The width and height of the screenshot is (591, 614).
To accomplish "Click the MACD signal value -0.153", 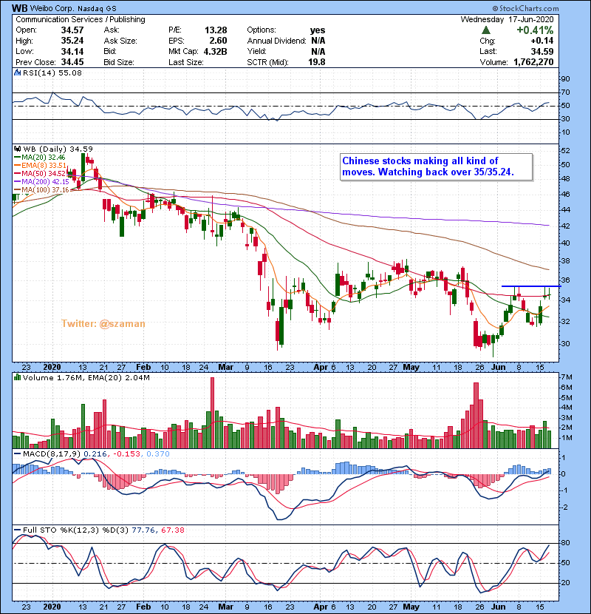I will (127, 454).
